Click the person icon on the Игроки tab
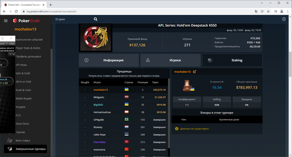Screen dimensions: 292x157 (148, 60)
